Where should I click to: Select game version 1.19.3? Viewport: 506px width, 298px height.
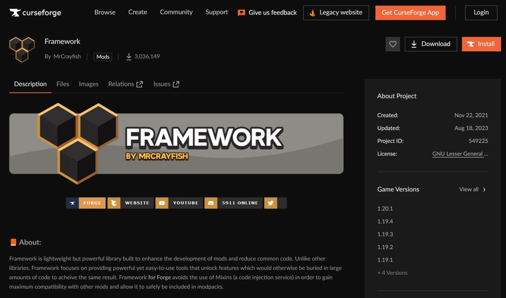tap(385, 234)
